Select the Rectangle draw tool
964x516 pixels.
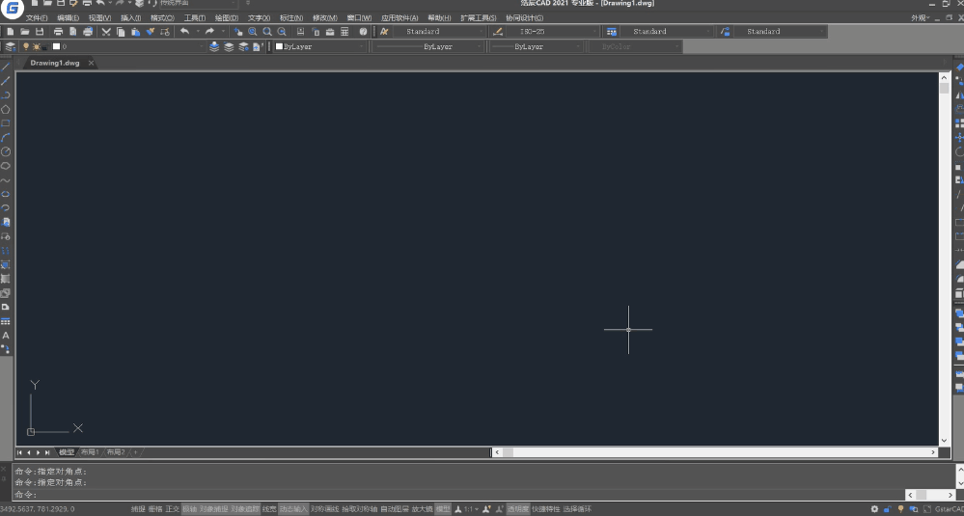6,123
